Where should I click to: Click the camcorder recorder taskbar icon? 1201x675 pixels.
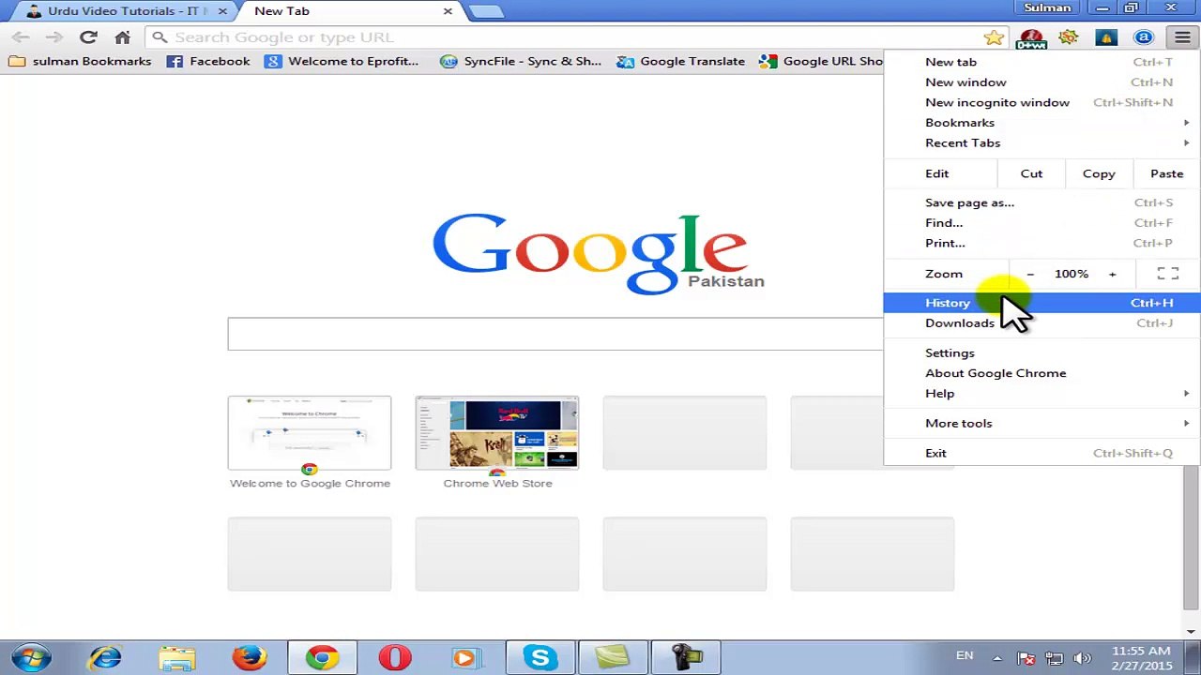coord(686,658)
